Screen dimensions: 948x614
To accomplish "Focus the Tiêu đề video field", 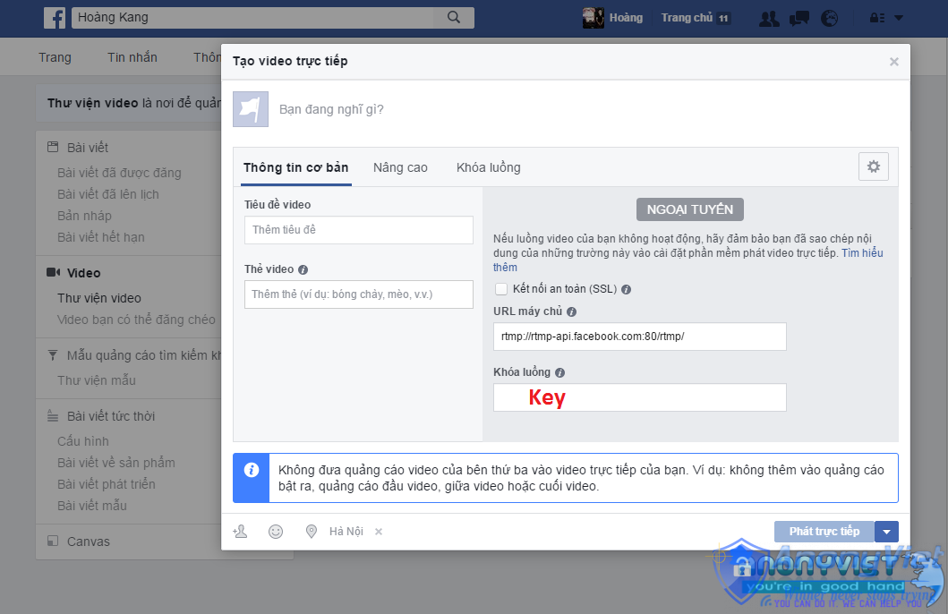I will pyautogui.click(x=359, y=230).
